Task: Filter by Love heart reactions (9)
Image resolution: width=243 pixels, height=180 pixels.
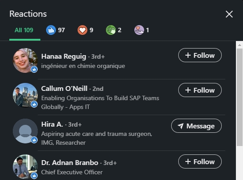Action: pos(86,30)
